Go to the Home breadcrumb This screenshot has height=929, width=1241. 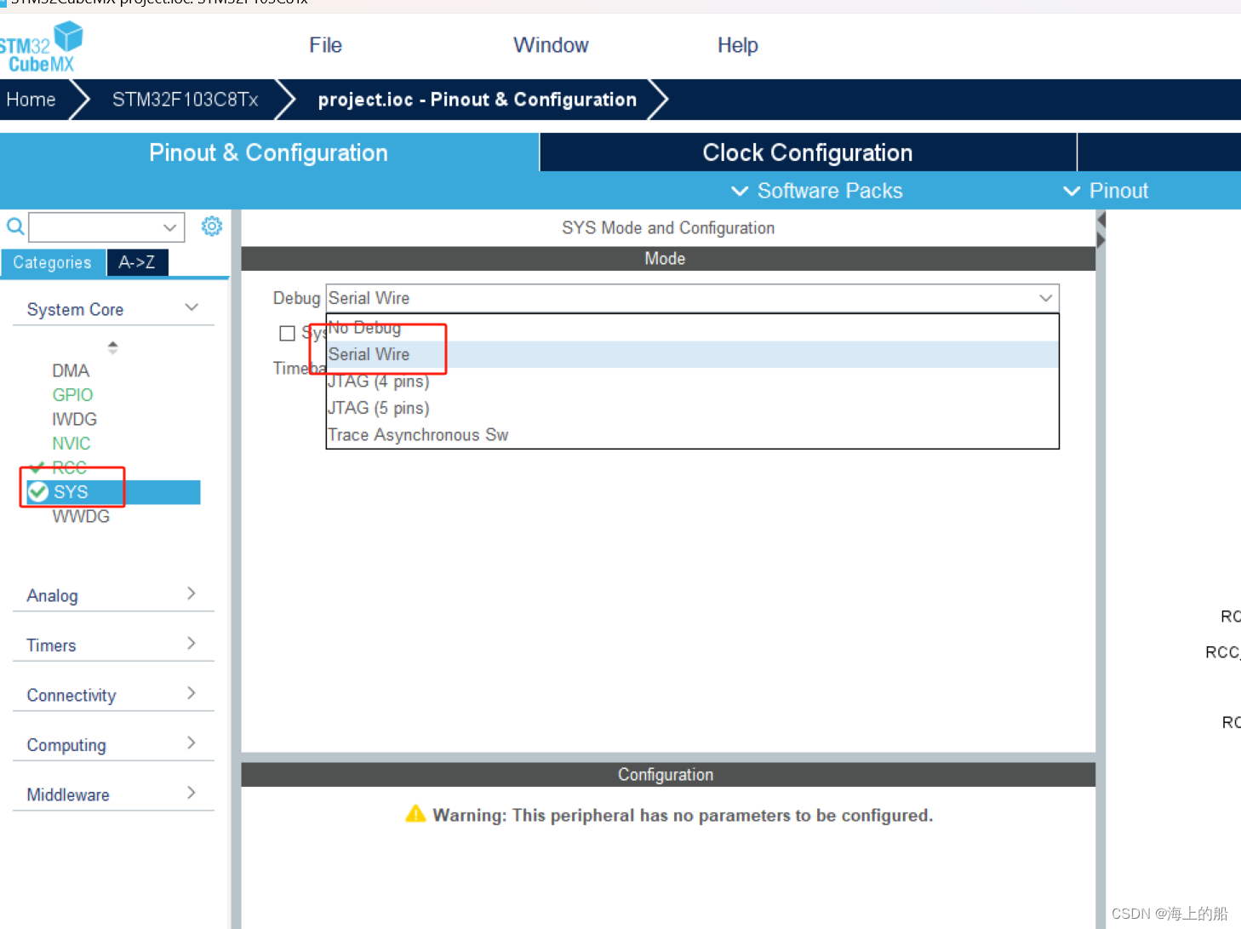31,100
